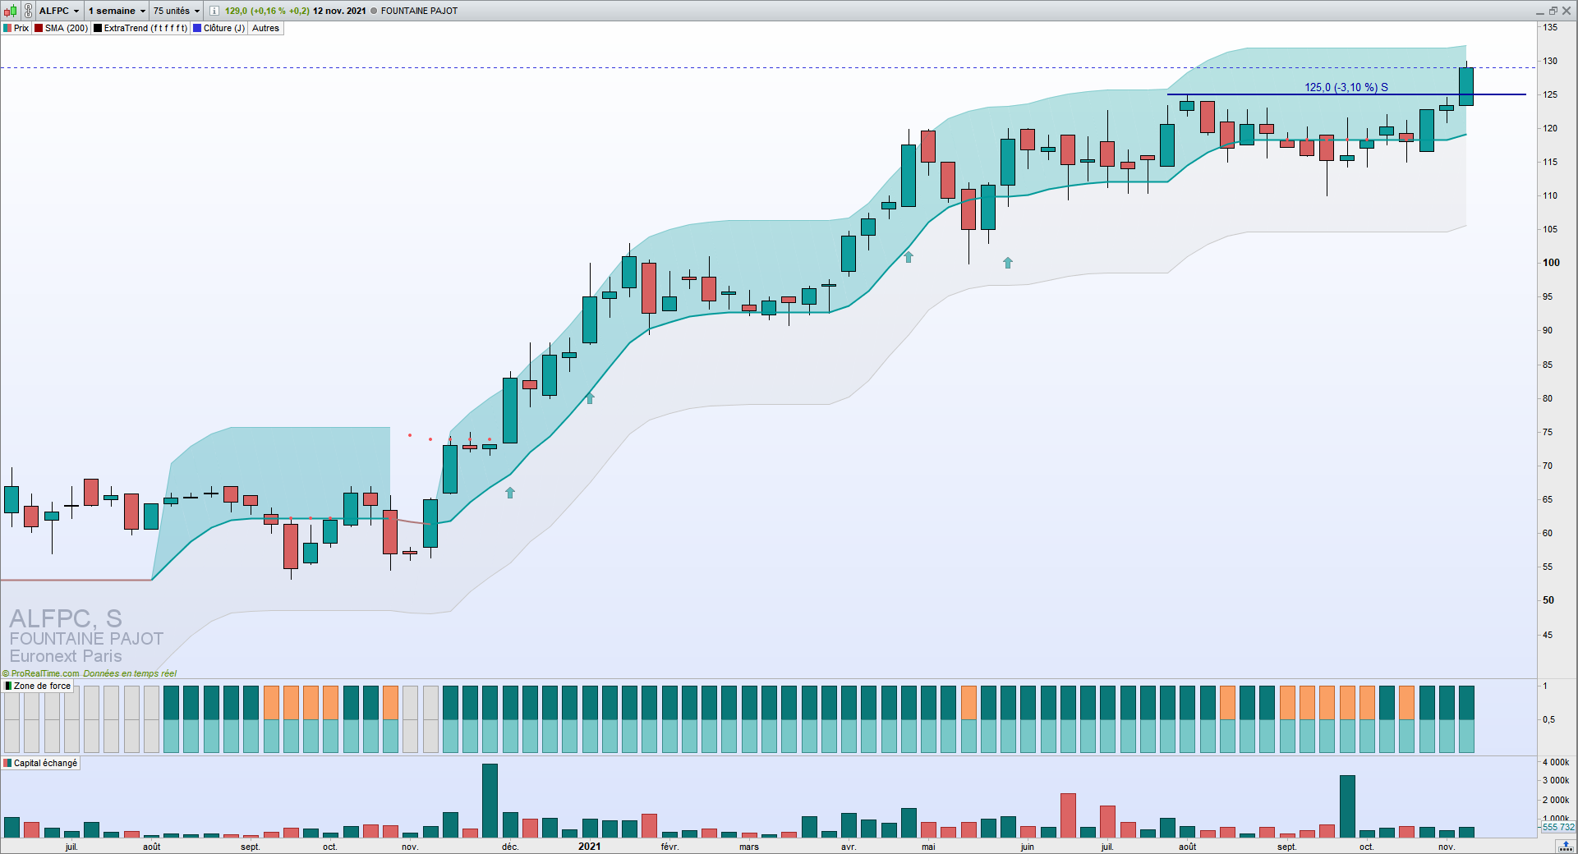Open the info icon beside price

(214, 11)
